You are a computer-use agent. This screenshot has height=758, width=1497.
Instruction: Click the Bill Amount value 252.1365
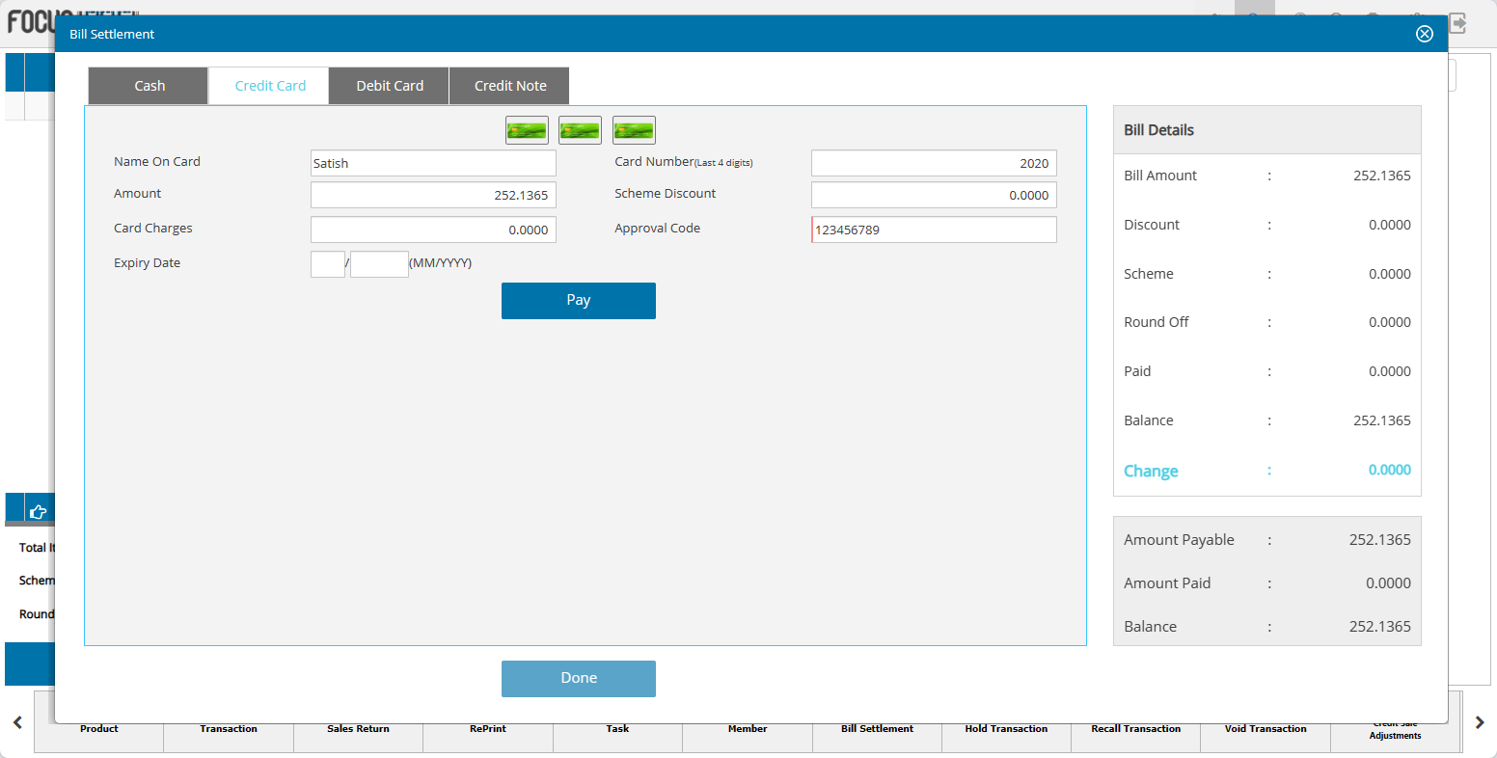[1382, 176]
